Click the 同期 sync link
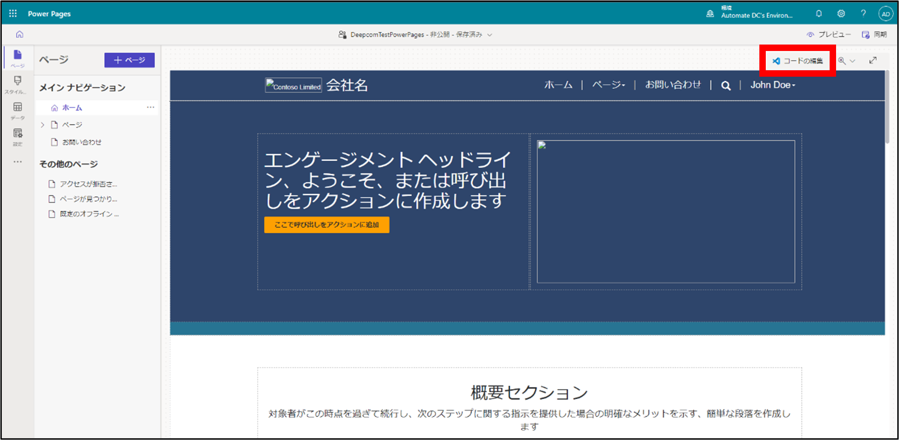Image resolution: width=899 pixels, height=440 pixels. tap(875, 34)
